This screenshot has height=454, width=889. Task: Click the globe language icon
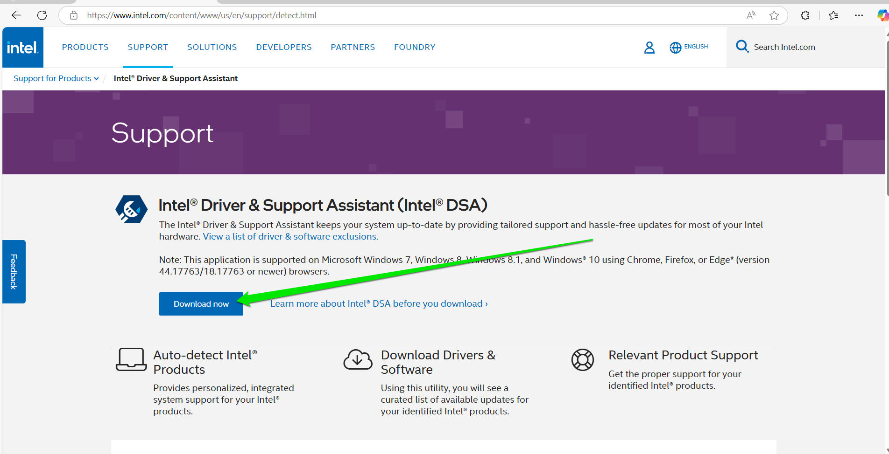click(675, 48)
